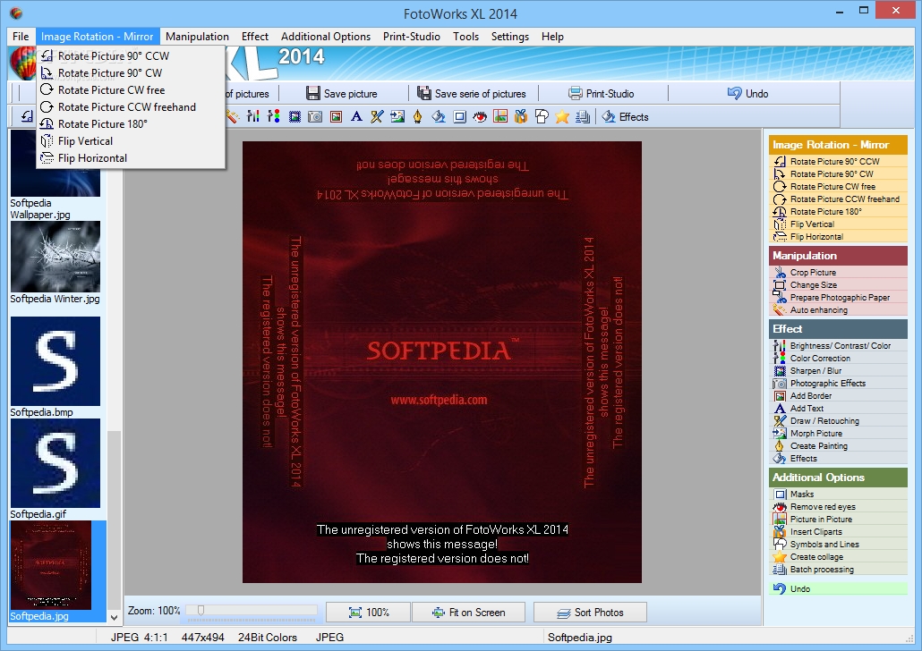
Task: Click Add Text entry in right Effect panel
Action: 838,409
